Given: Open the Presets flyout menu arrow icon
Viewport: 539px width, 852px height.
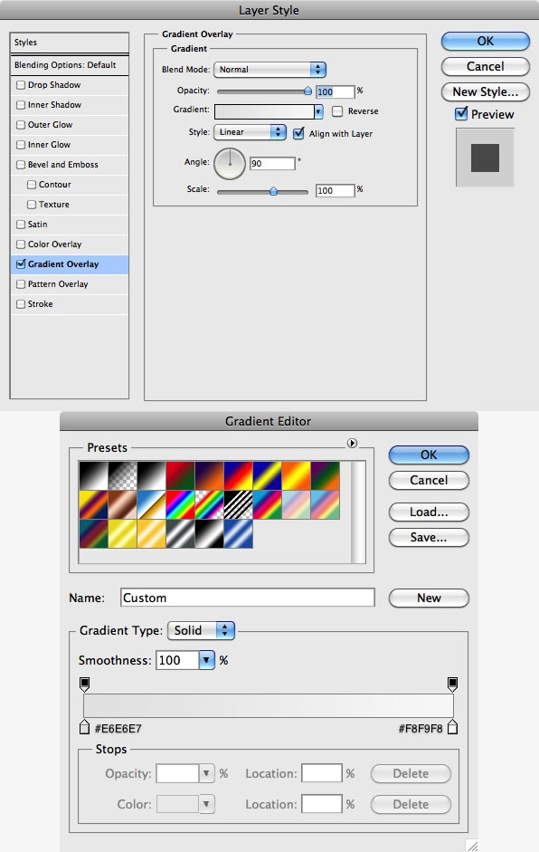Looking at the screenshot, I should click(353, 444).
